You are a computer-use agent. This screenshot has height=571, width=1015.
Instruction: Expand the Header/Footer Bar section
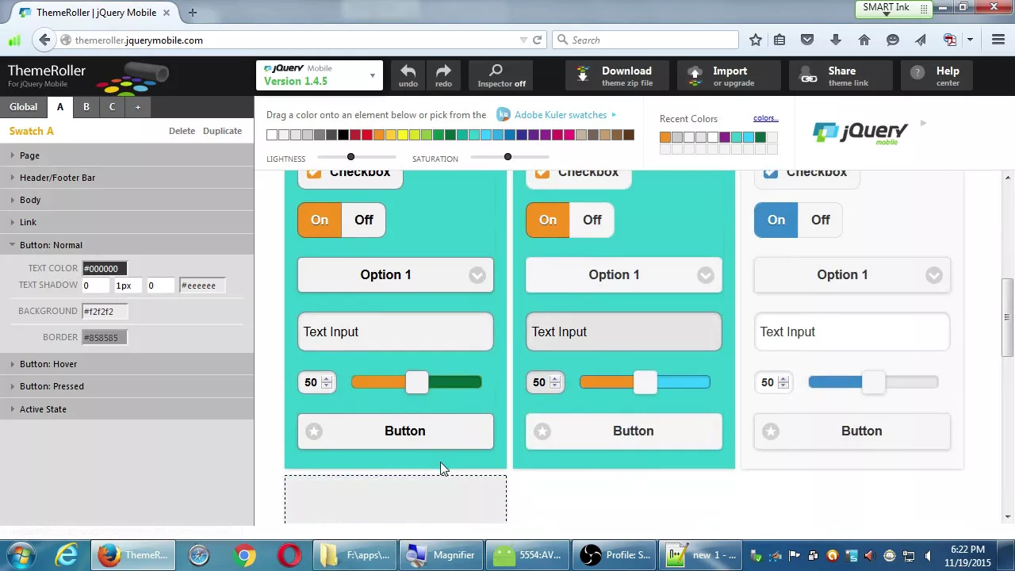tap(127, 178)
